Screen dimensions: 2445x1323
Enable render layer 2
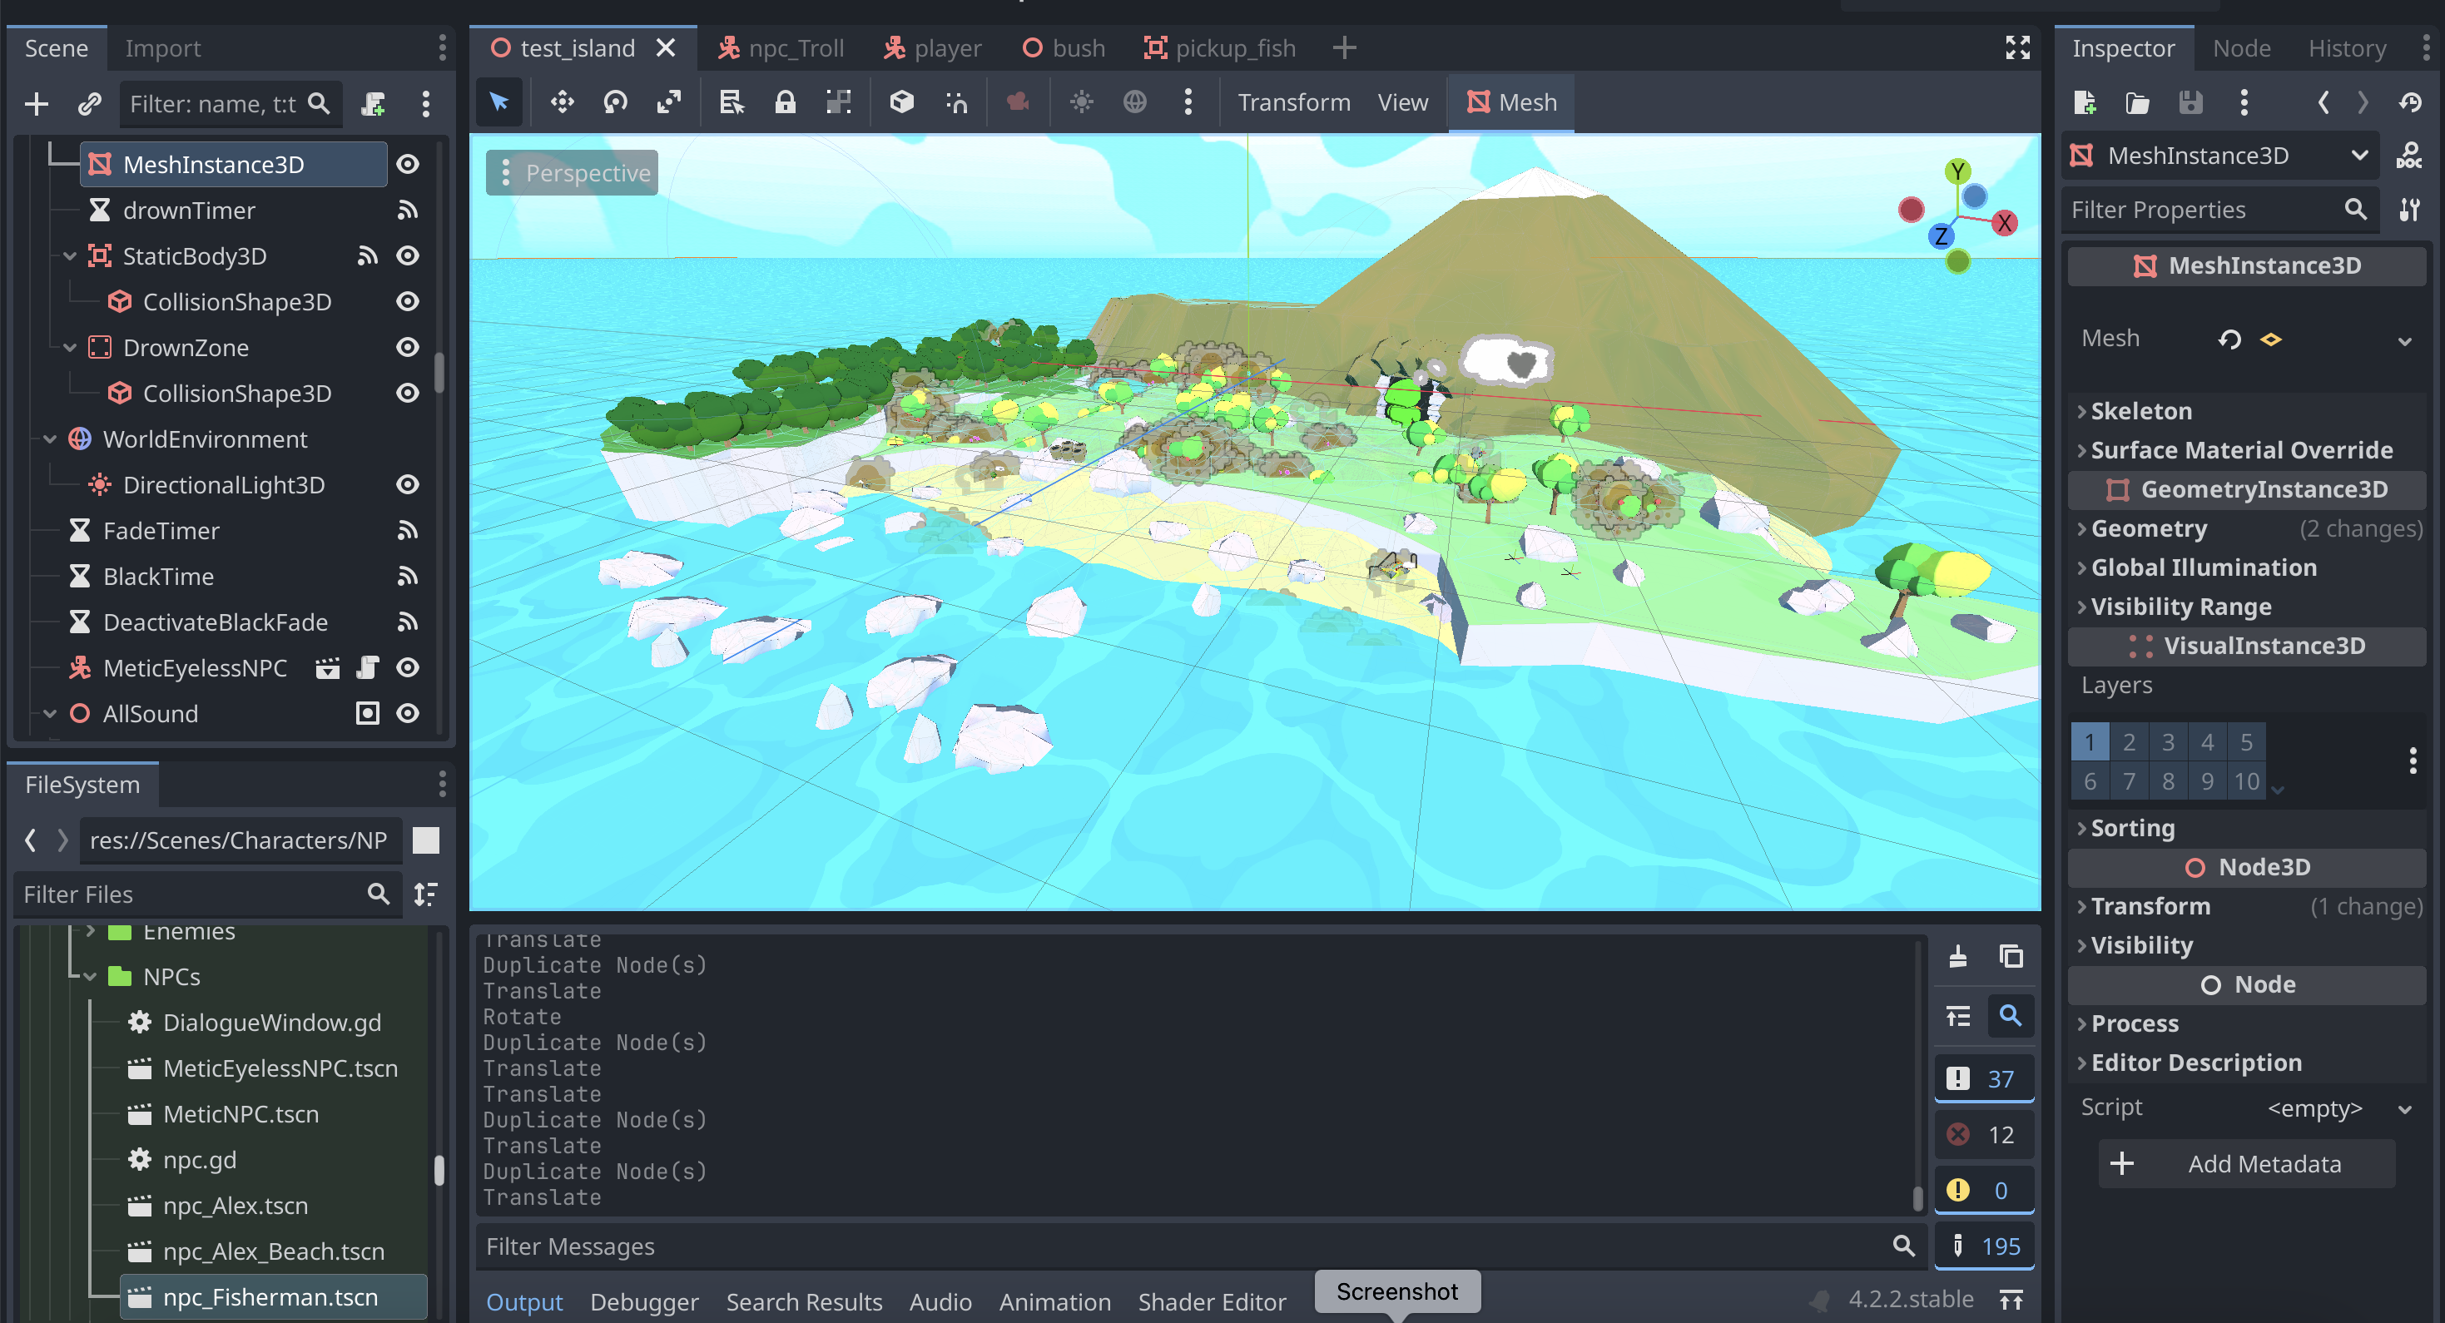click(x=2128, y=742)
